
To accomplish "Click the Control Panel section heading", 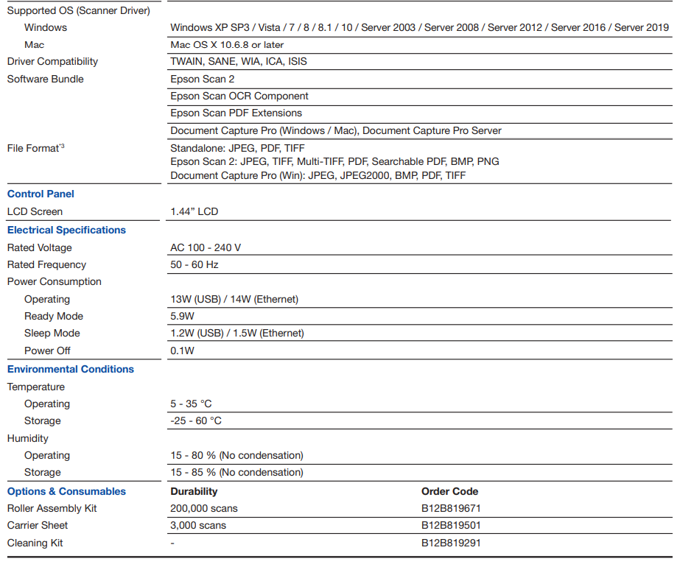I will pyautogui.click(x=41, y=194).
